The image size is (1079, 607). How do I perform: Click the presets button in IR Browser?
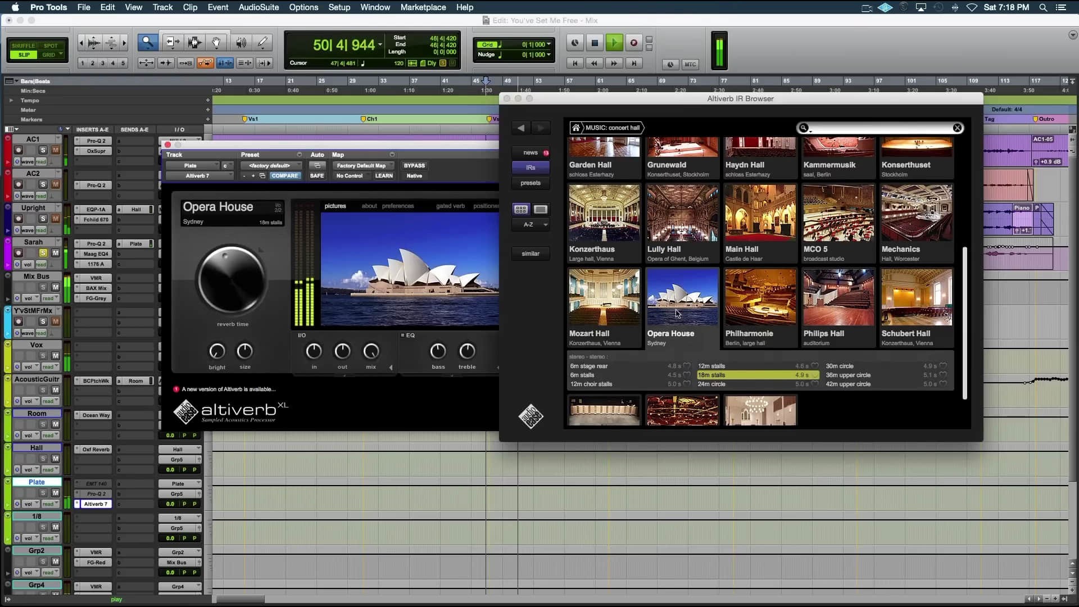tap(531, 183)
